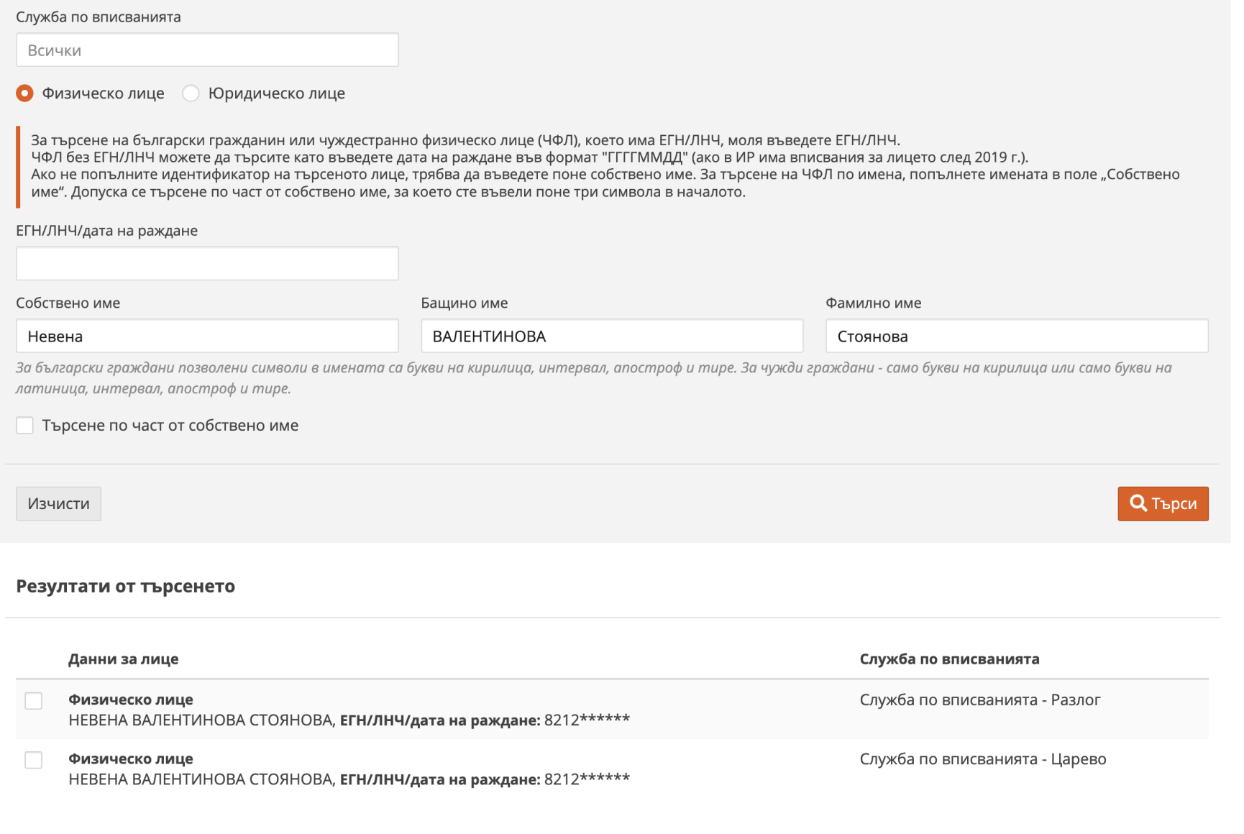
Task: Click the magnifier icon in Търси button
Action: (x=1138, y=503)
